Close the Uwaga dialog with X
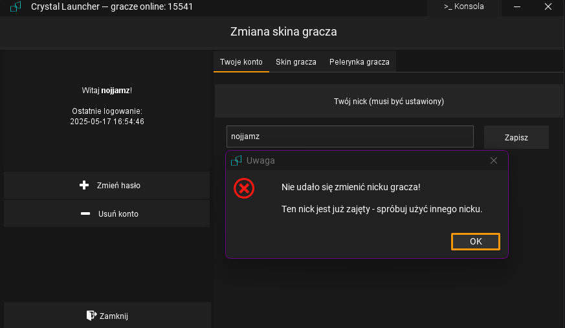 [x=494, y=160]
